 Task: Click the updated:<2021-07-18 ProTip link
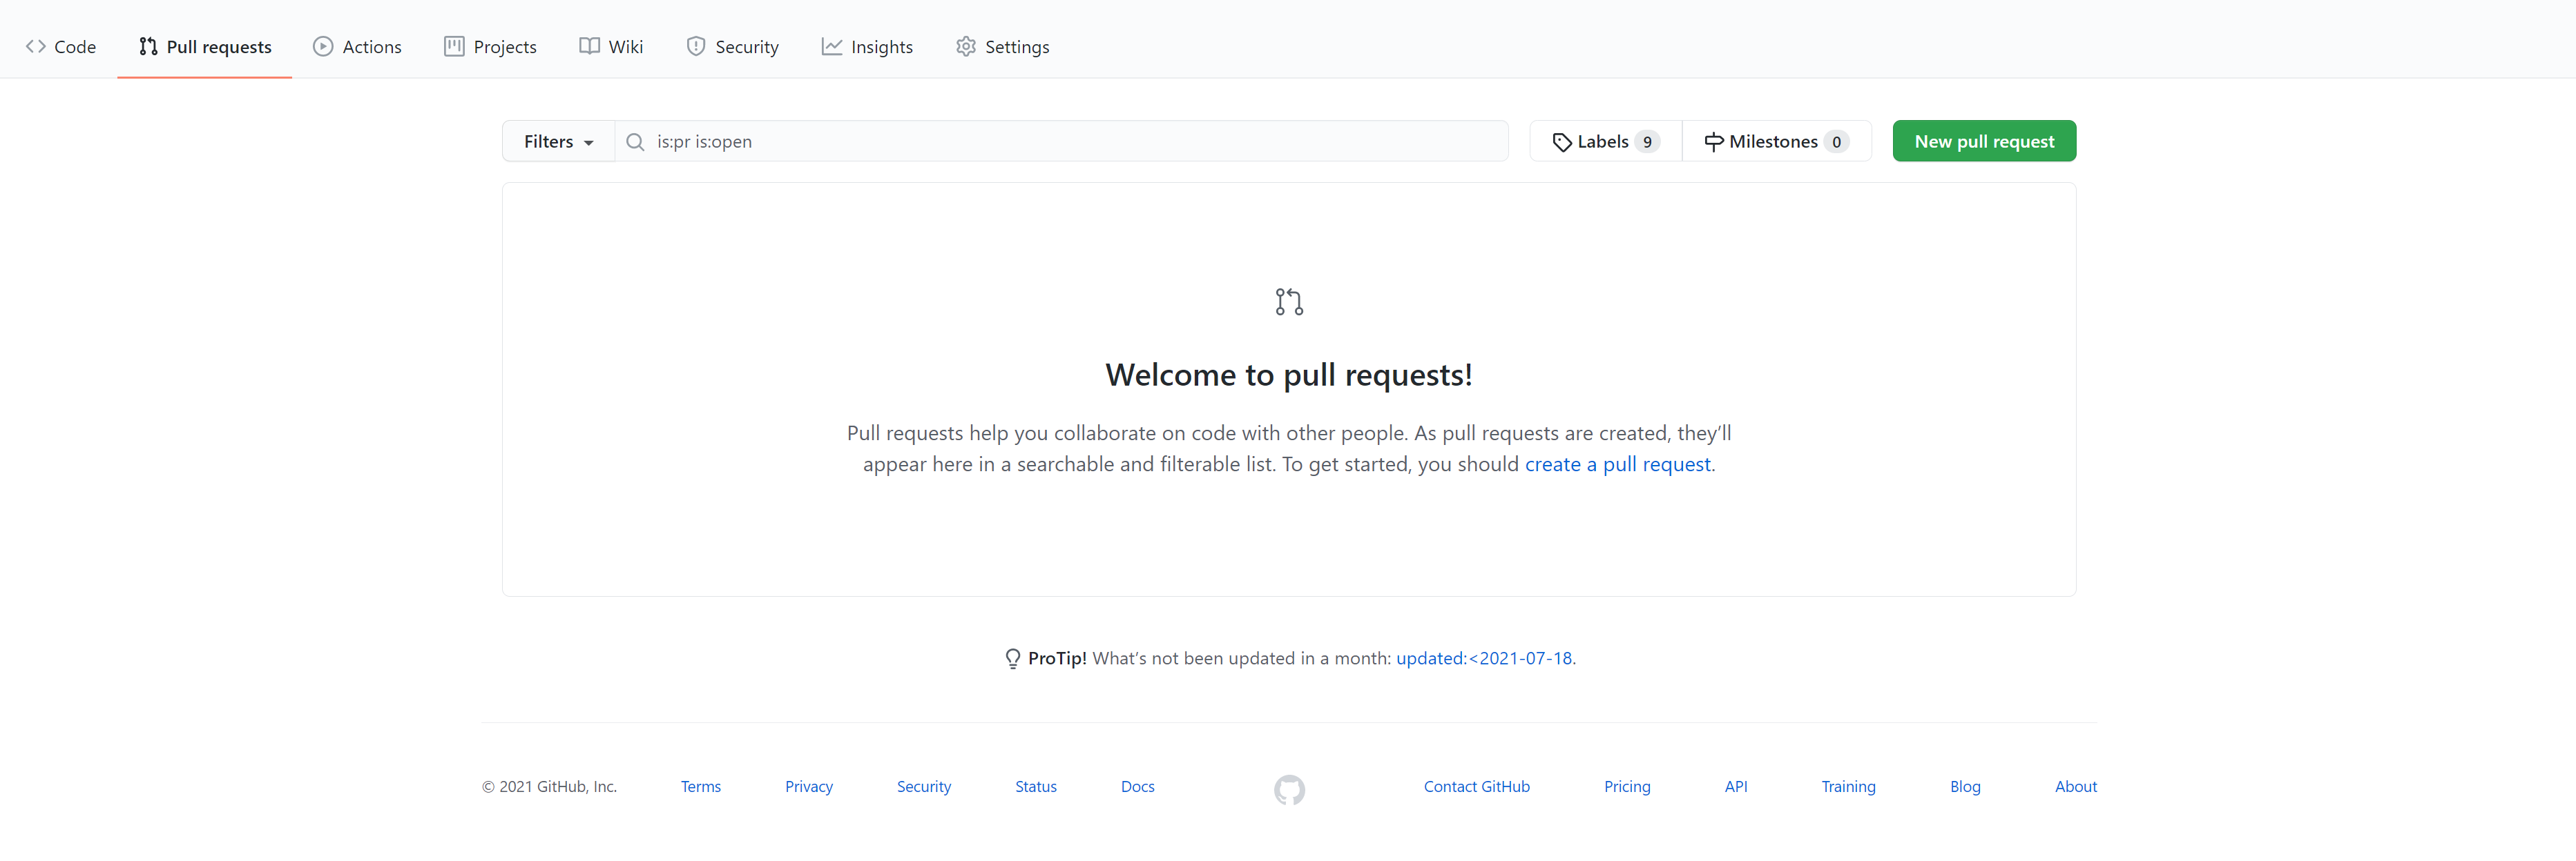coord(1484,658)
